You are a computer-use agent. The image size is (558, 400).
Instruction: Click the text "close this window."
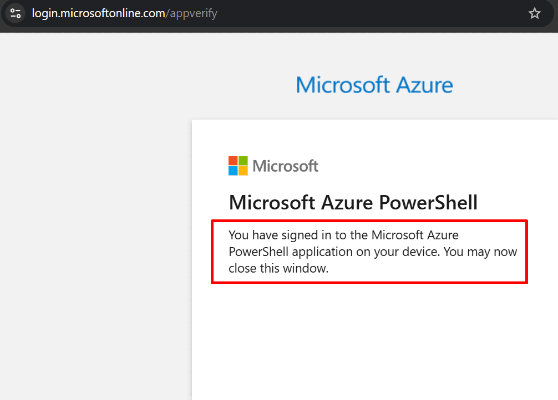click(x=278, y=269)
